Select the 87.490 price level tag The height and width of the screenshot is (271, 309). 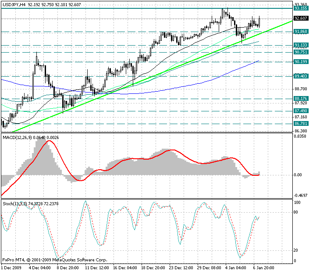click(300, 111)
